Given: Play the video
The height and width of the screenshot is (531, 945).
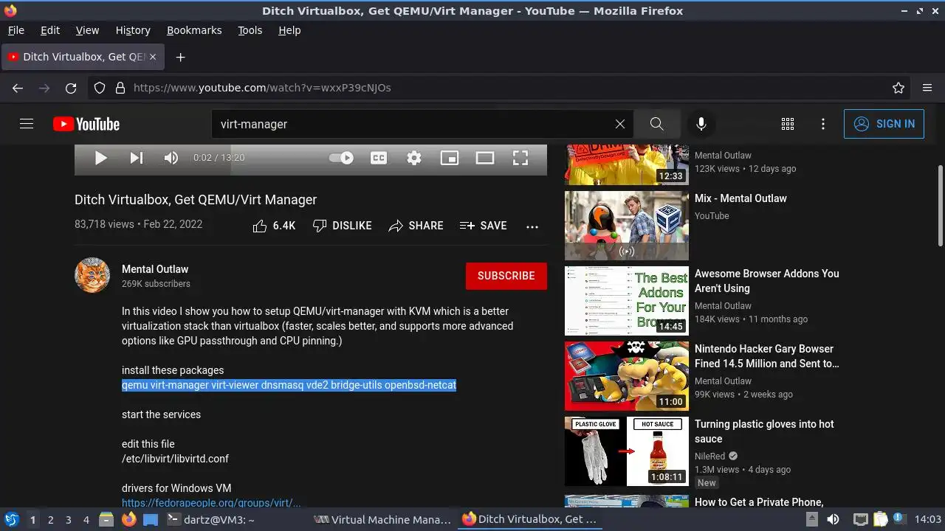Looking at the screenshot, I should [x=101, y=158].
